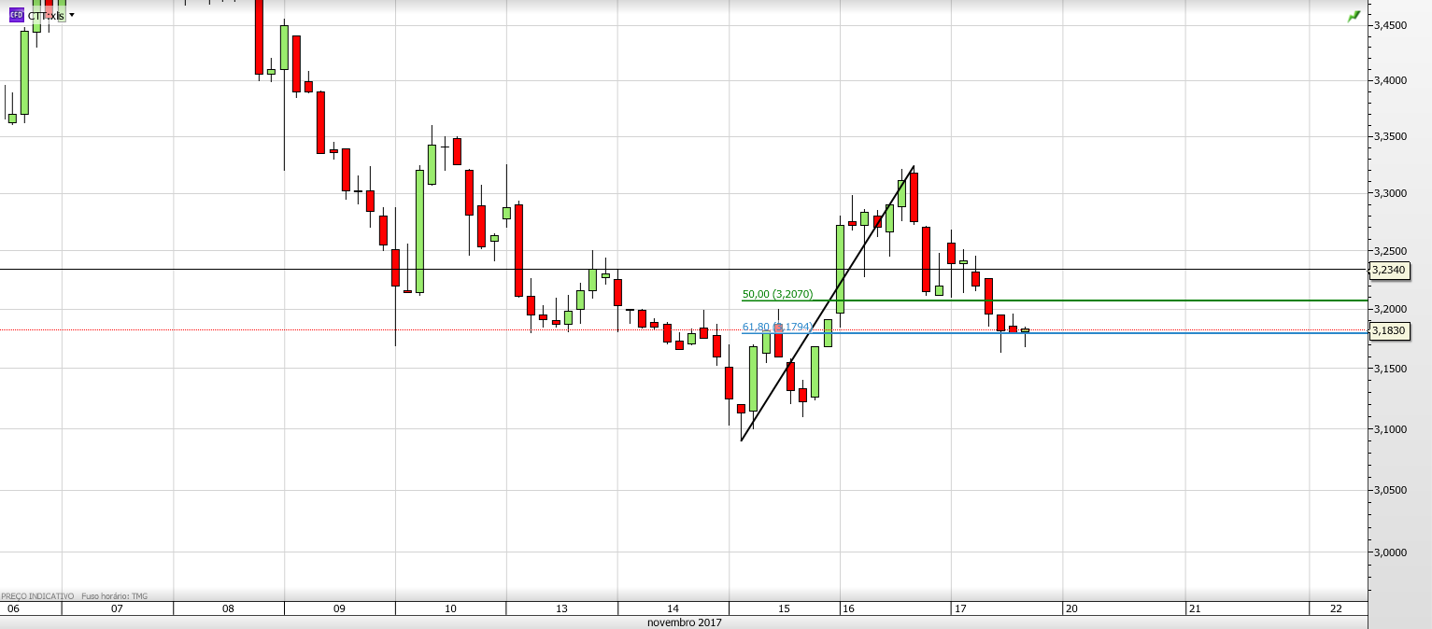The image size is (1432, 629).
Task: Select the 61,80 Fibonacci retracement label
Action: click(x=777, y=327)
